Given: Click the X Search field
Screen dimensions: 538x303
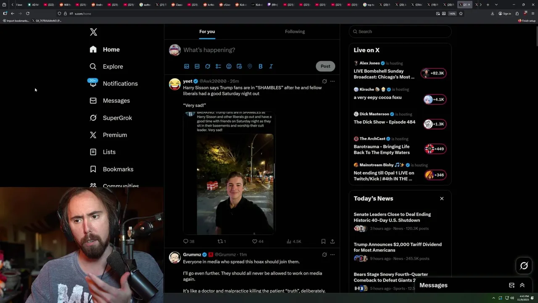Looking at the screenshot, I should point(400,32).
